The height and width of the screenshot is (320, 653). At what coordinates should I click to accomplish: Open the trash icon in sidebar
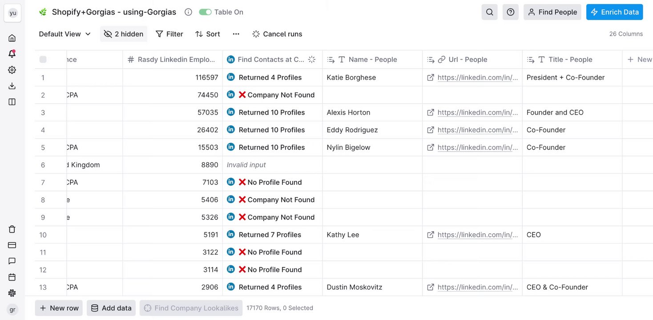coord(12,229)
